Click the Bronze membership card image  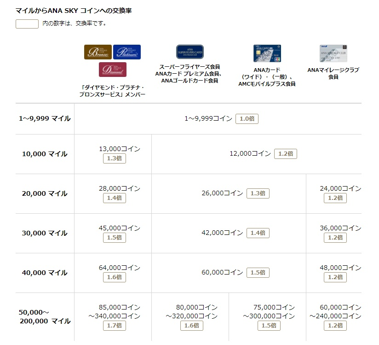pyautogui.click(x=98, y=52)
